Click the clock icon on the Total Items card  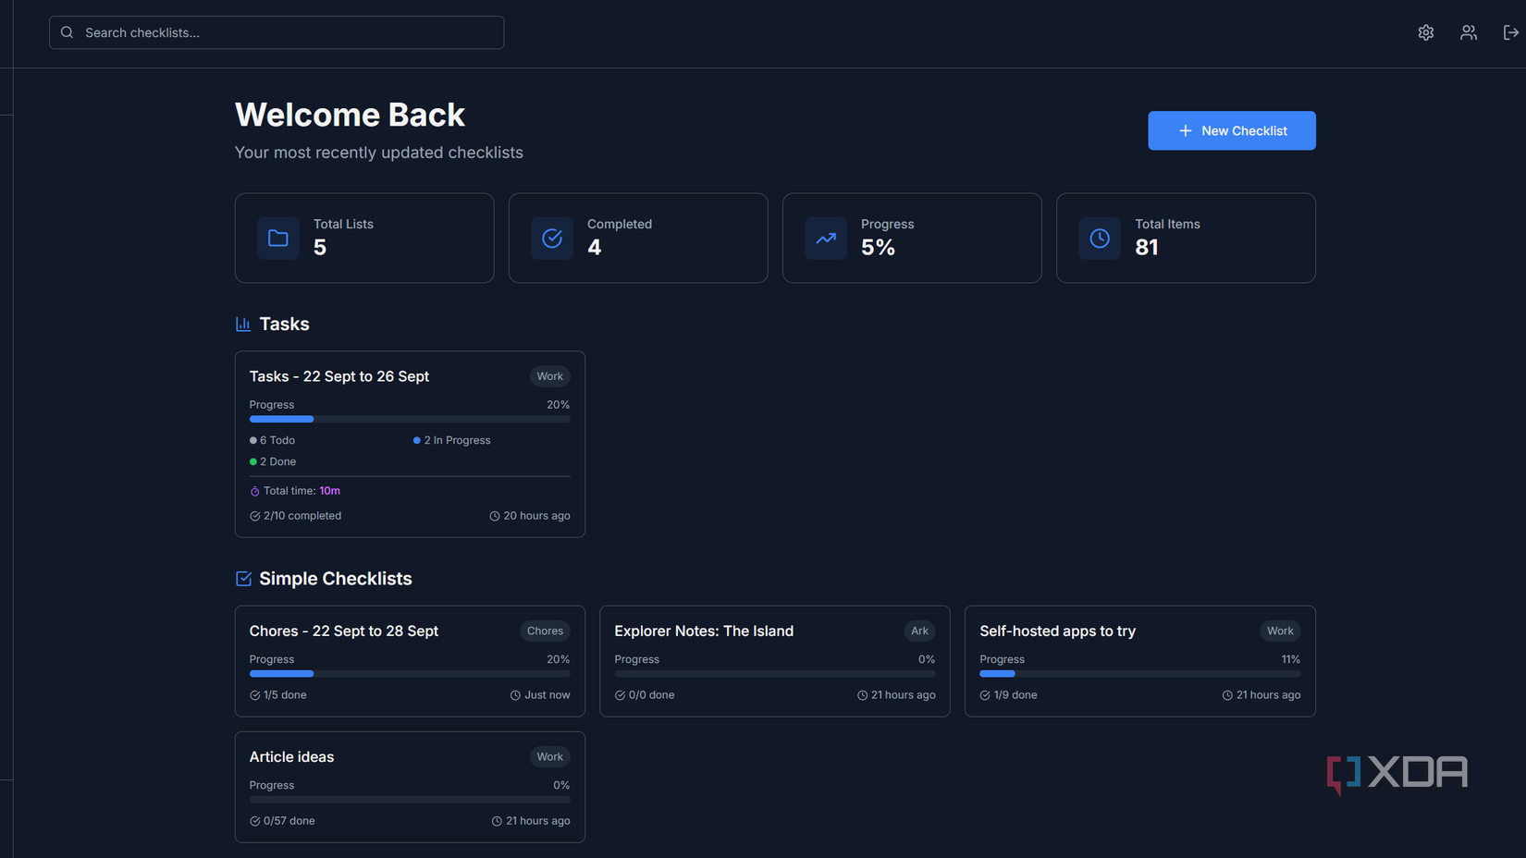pos(1099,238)
